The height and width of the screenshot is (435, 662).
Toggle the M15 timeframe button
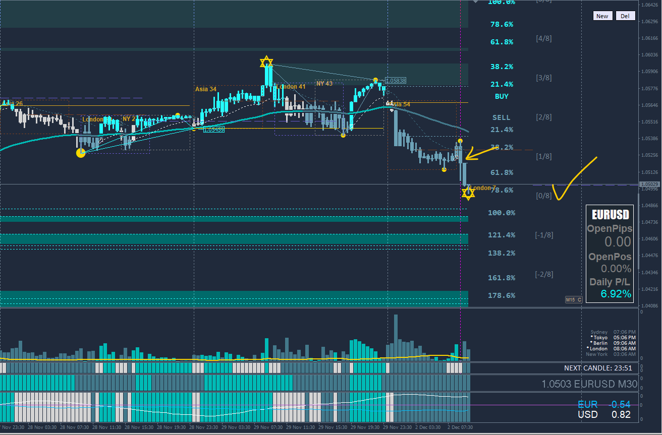tap(571, 300)
